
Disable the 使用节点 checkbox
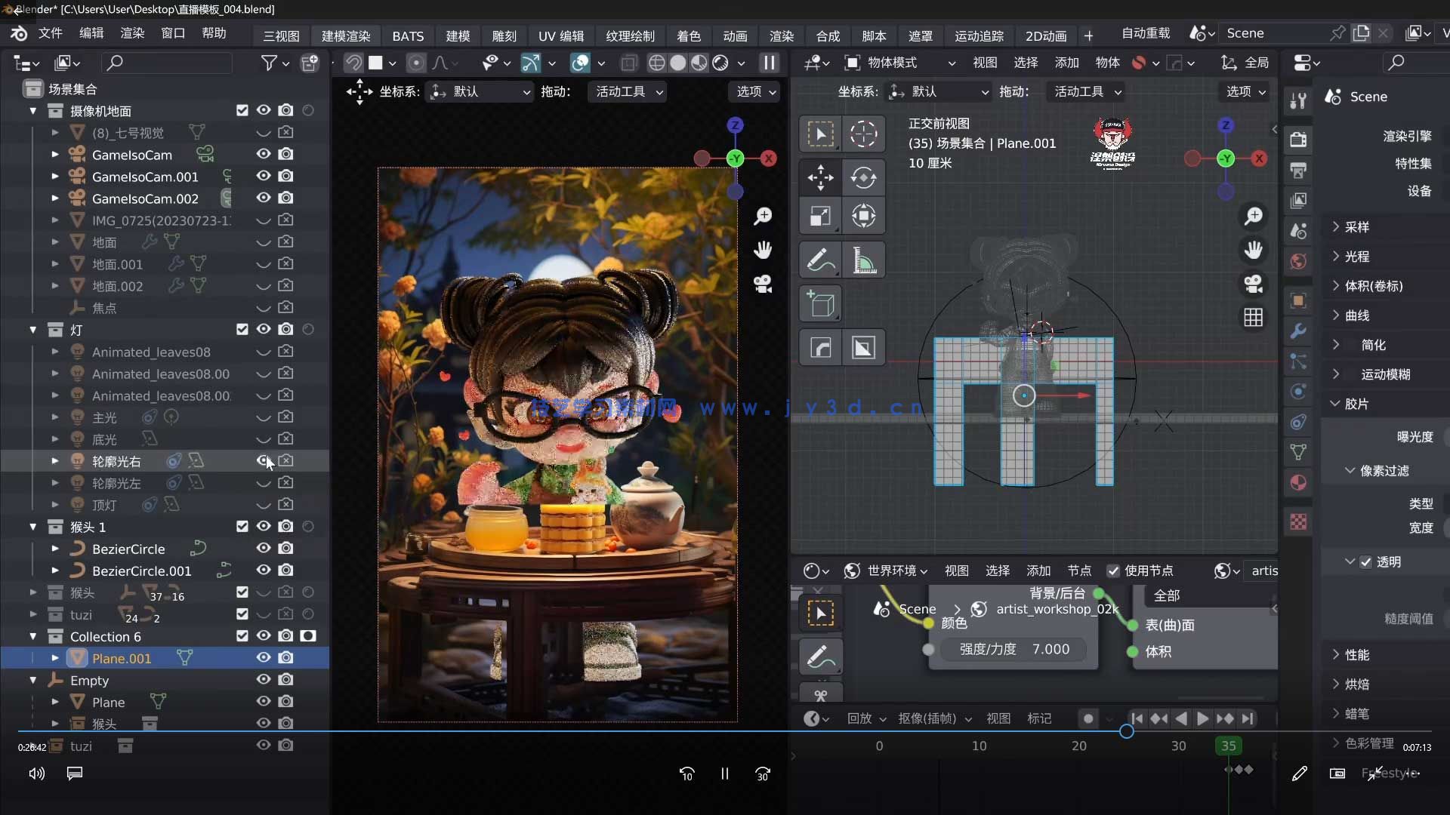pyautogui.click(x=1113, y=570)
